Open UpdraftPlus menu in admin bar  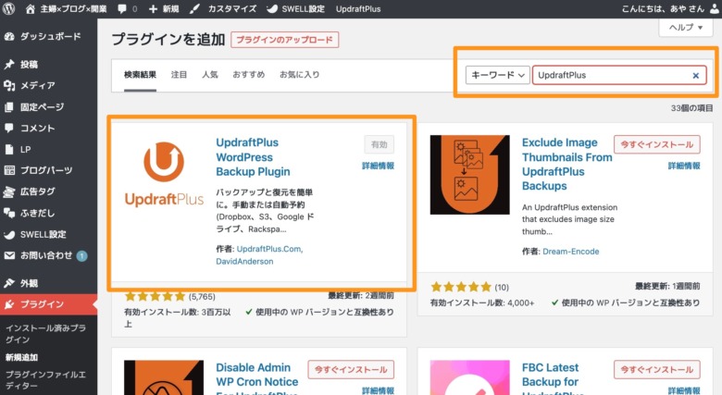(x=358, y=8)
